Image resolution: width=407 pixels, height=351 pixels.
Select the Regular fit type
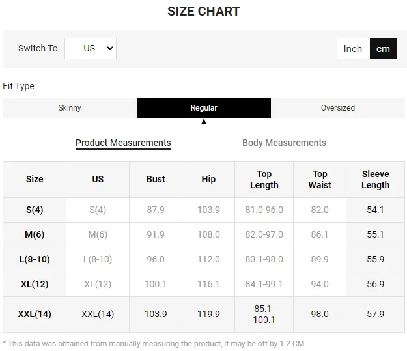click(x=204, y=108)
